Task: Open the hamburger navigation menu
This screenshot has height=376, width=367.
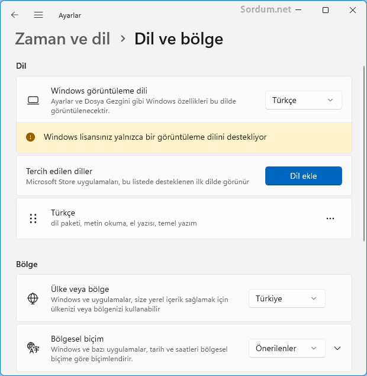Action: click(38, 15)
